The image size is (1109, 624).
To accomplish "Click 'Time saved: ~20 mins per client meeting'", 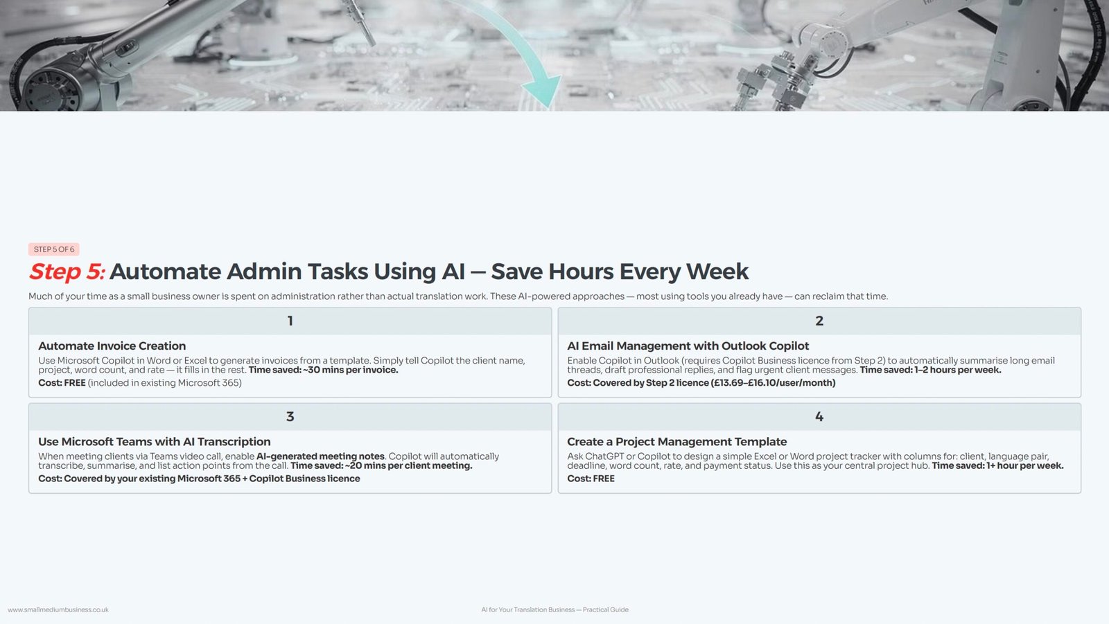I will click(381, 466).
